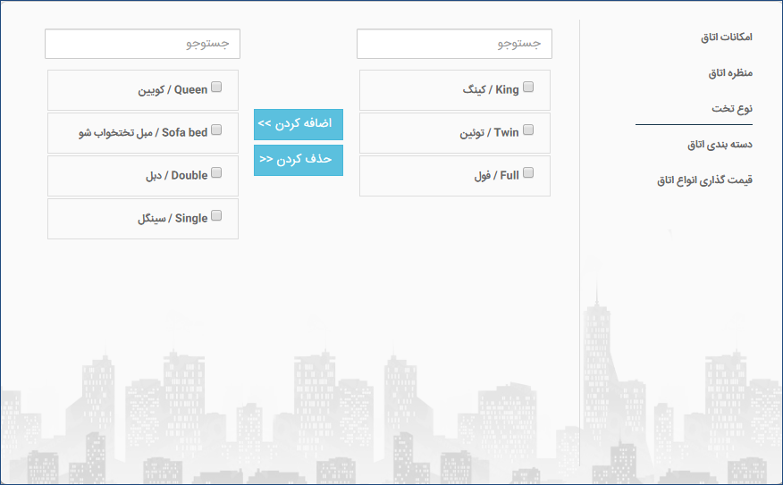Open the امکانات اتاق menu item
783x485 pixels.
click(x=726, y=37)
